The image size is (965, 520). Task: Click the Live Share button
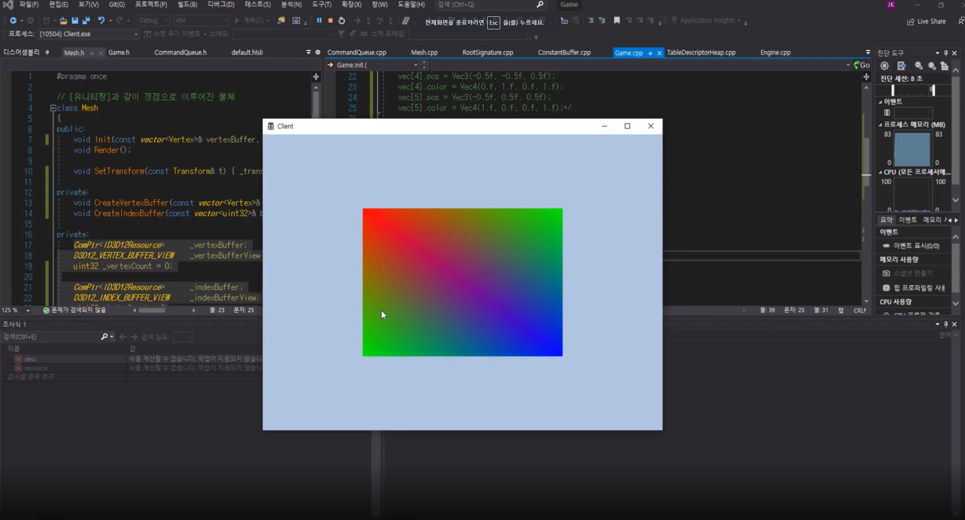pos(926,22)
